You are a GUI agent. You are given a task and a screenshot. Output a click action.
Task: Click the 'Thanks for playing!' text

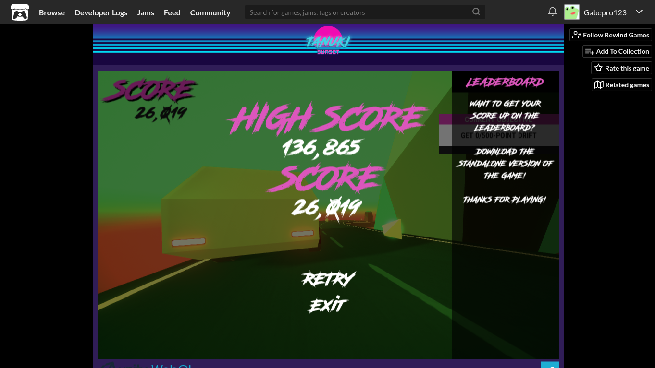pyautogui.click(x=505, y=200)
